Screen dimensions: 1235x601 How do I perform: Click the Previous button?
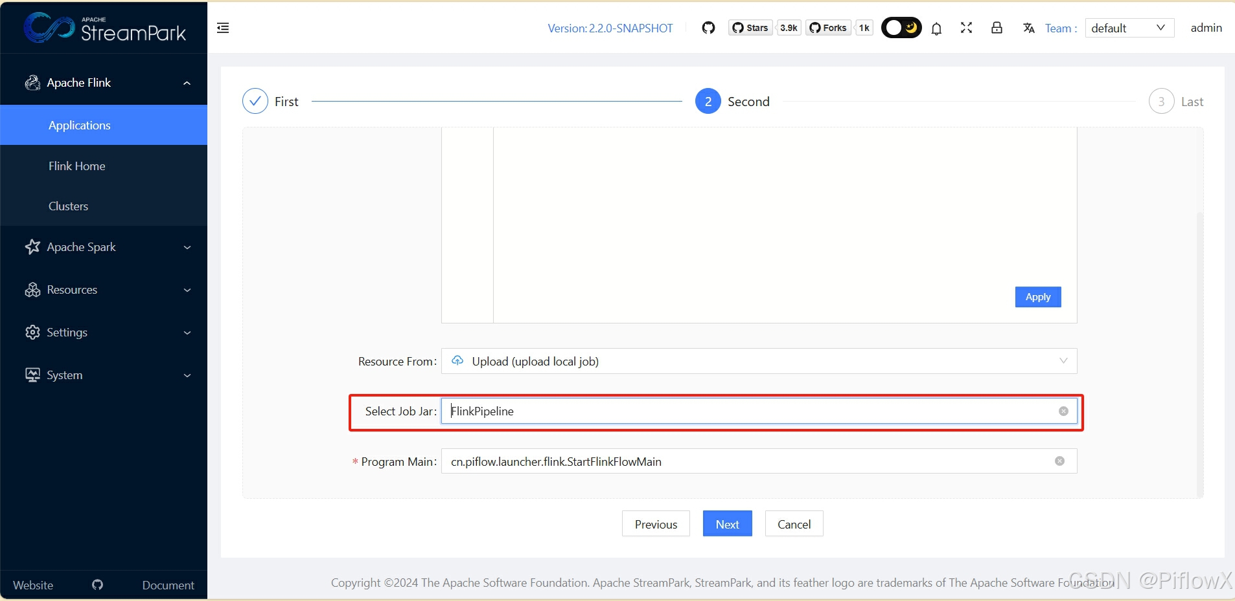point(656,524)
